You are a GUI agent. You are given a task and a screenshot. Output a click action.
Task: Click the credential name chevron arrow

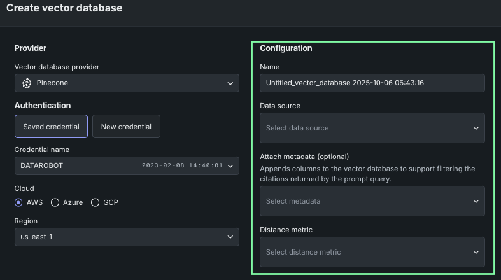(x=230, y=166)
